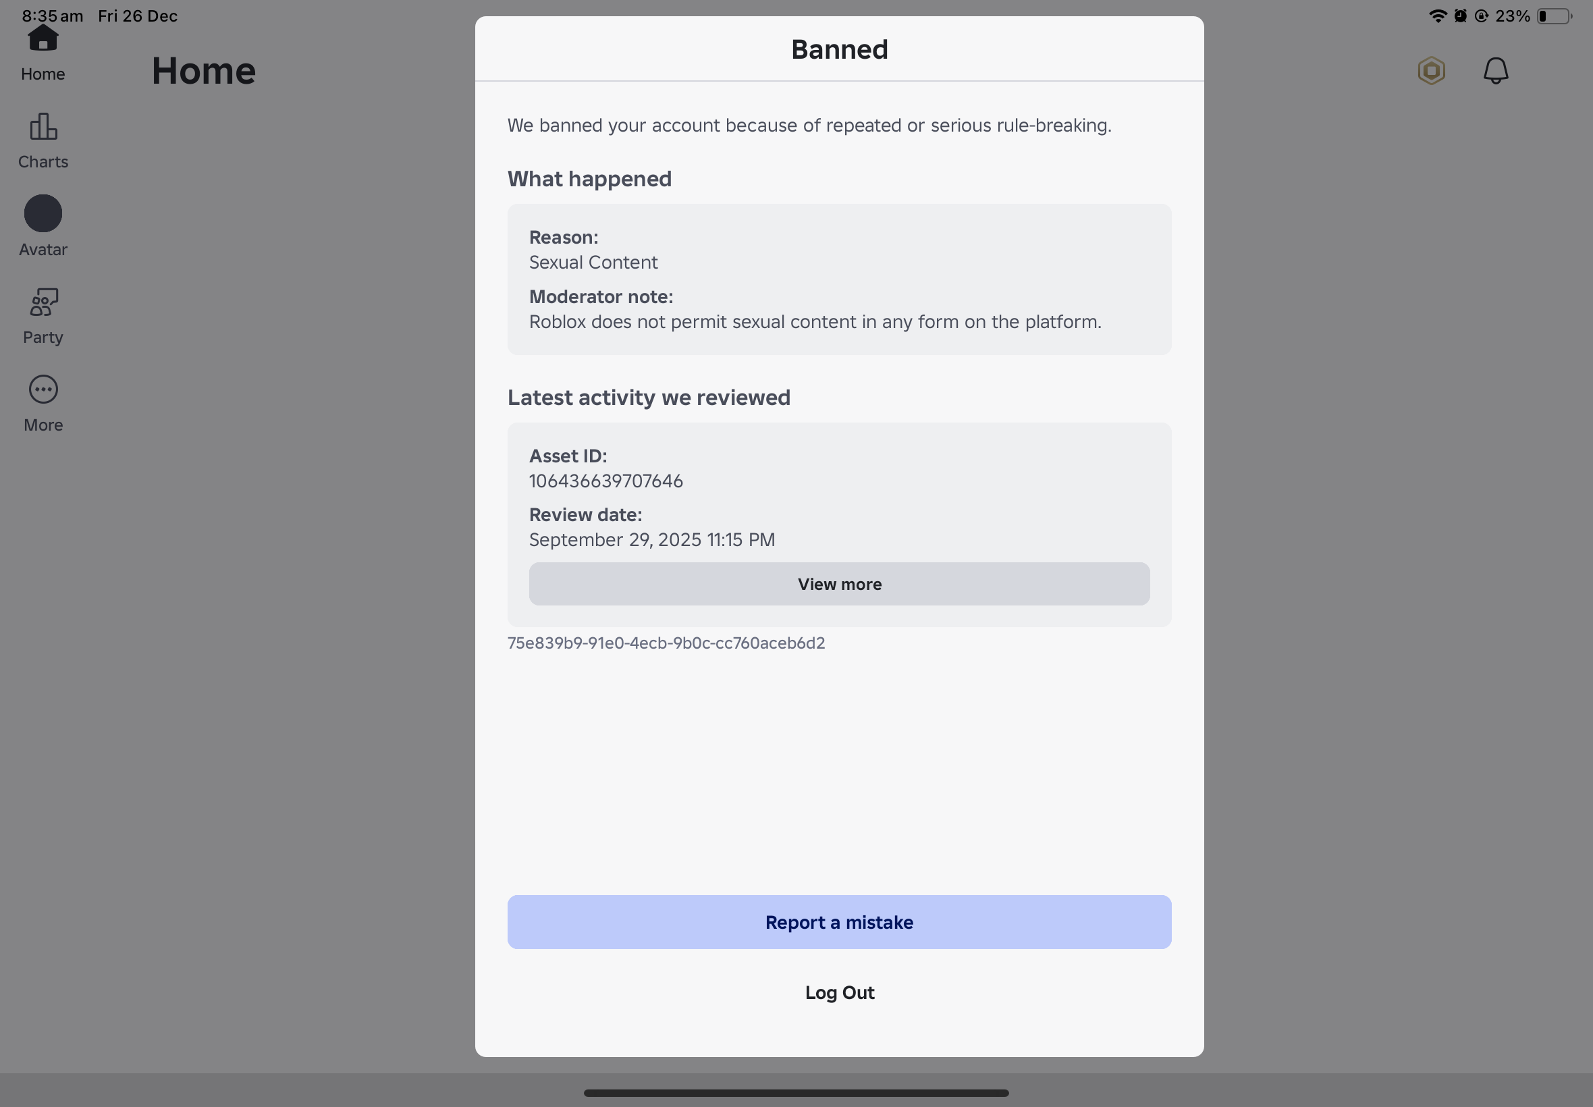Tap the Wi-Fi status icon
1593x1107 pixels.
click(1437, 16)
